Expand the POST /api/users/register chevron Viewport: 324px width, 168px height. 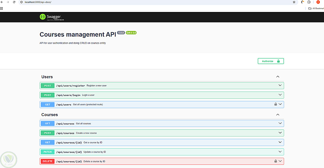click(280, 85)
